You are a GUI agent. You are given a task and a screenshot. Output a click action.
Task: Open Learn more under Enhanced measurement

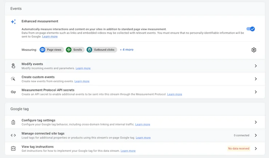[50, 37]
